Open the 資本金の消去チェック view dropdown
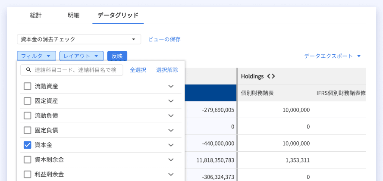383x181 pixels. point(79,39)
